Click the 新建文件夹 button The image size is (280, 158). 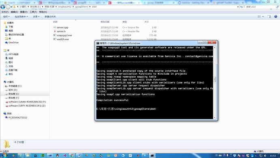point(50,17)
